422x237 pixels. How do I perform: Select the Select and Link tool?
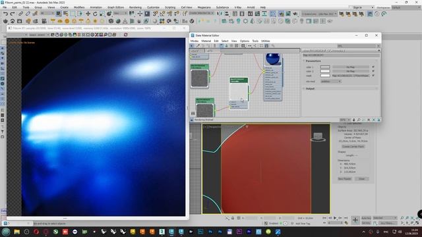(20, 14)
